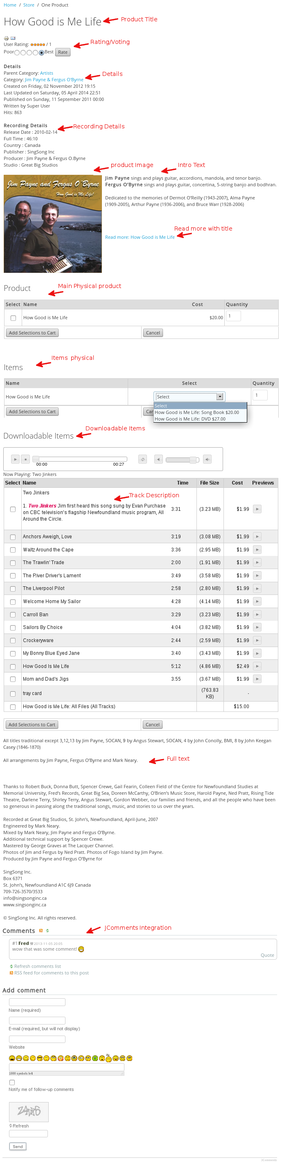The image size is (282, 1164).
Task: Click the email icon below the title
Action: tap(13, 39)
